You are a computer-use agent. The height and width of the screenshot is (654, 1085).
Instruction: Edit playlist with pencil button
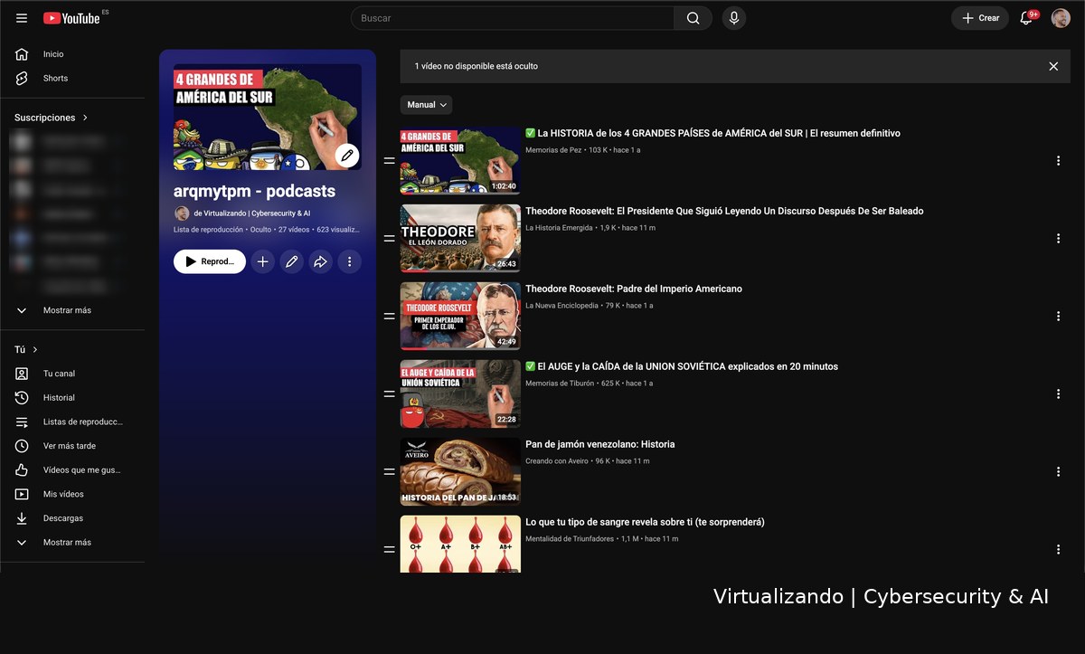click(291, 261)
